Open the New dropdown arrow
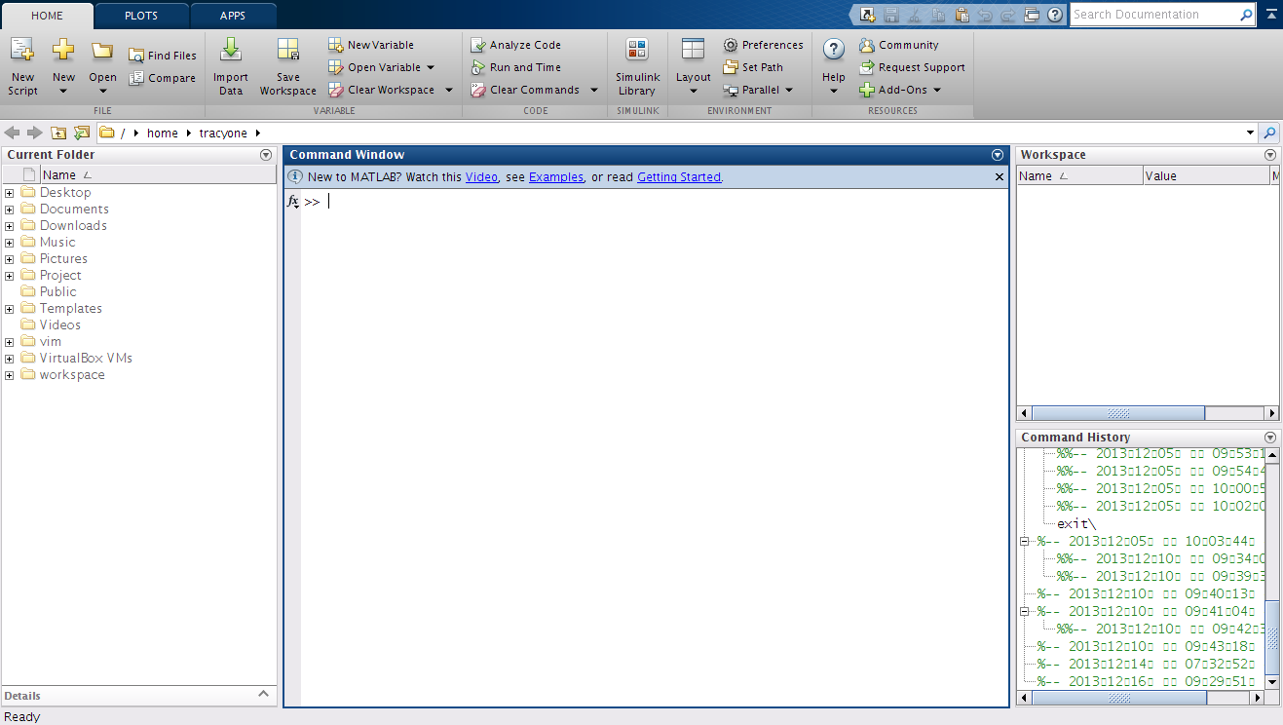Screen dimensions: 1283x725 [63, 92]
